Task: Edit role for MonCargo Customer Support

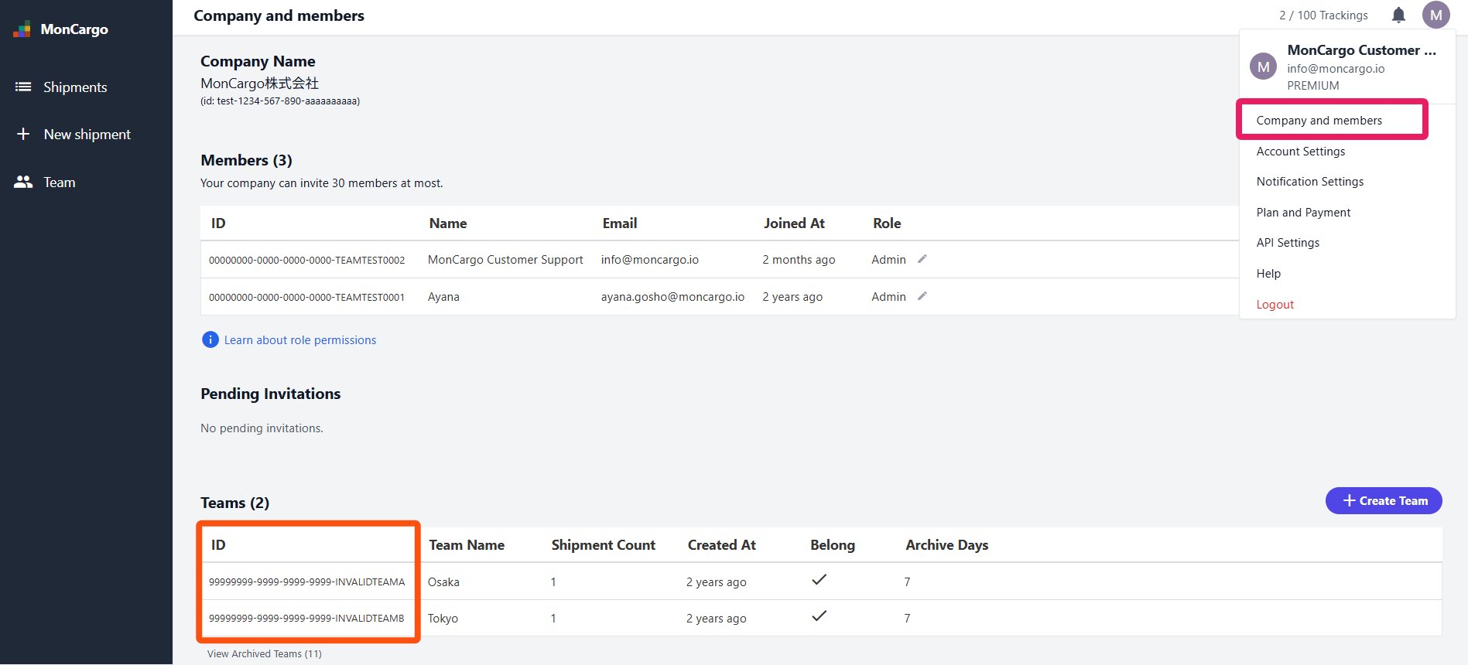Action: (922, 259)
